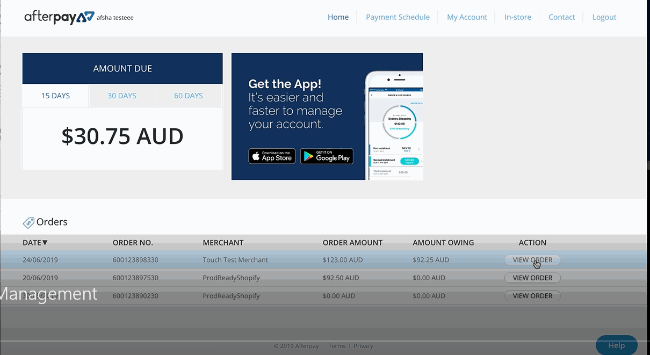Image resolution: width=650 pixels, height=355 pixels.
Task: Click the Orders tag icon
Action: 28,223
